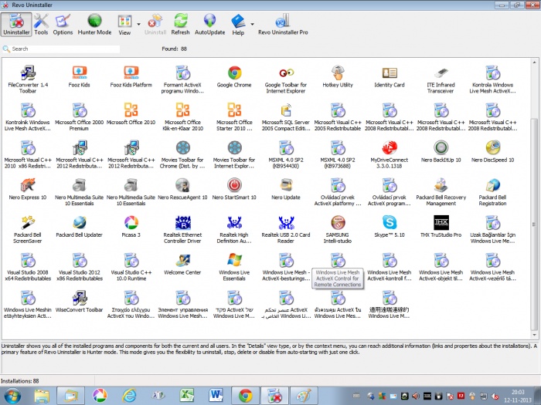Open Microsoft Word from the taskbar
Screen dimensions: 541x405
pos(216,395)
